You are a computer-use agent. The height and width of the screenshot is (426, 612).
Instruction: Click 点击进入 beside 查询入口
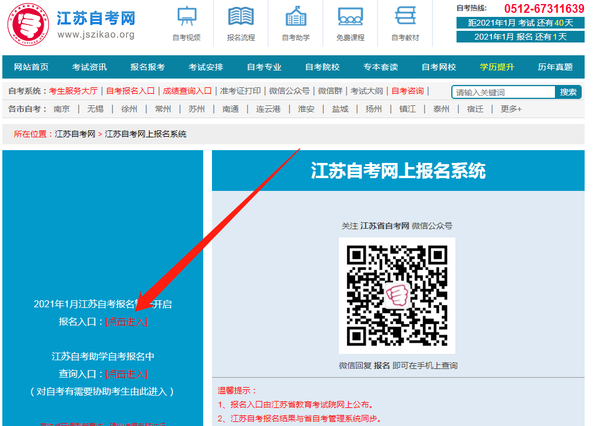[x=126, y=374]
